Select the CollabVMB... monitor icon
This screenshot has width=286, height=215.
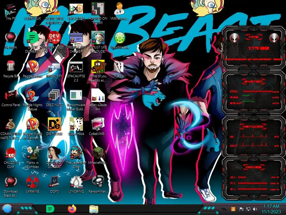(98, 127)
